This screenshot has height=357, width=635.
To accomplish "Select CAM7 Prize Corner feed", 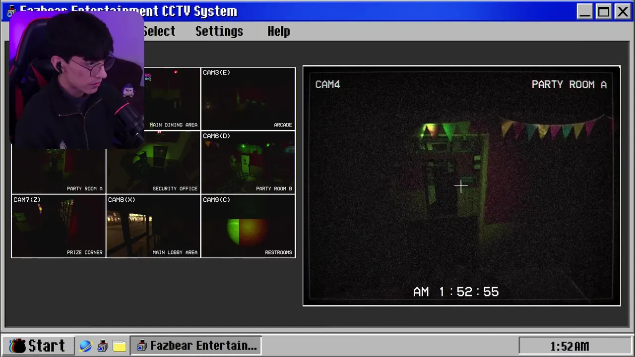I will point(59,226).
